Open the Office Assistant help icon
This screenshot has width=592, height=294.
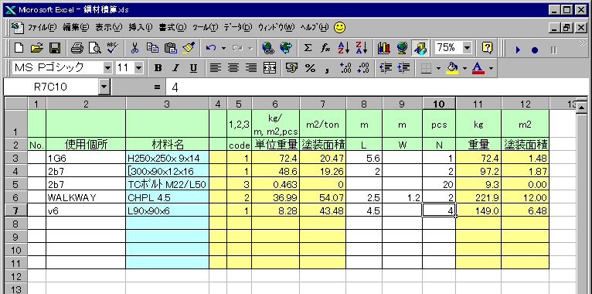(488, 48)
